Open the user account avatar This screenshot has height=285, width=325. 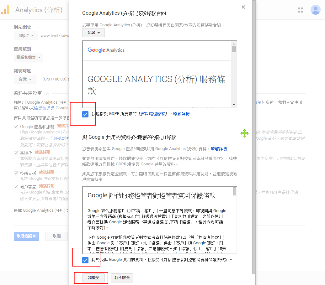click(316, 10)
